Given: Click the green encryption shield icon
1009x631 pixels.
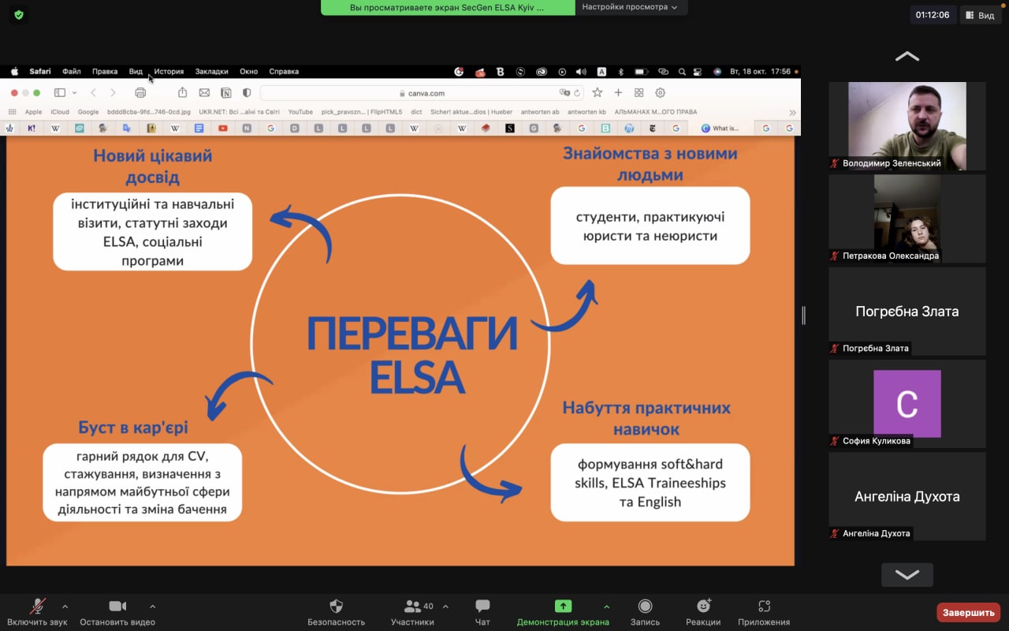Looking at the screenshot, I should (19, 15).
